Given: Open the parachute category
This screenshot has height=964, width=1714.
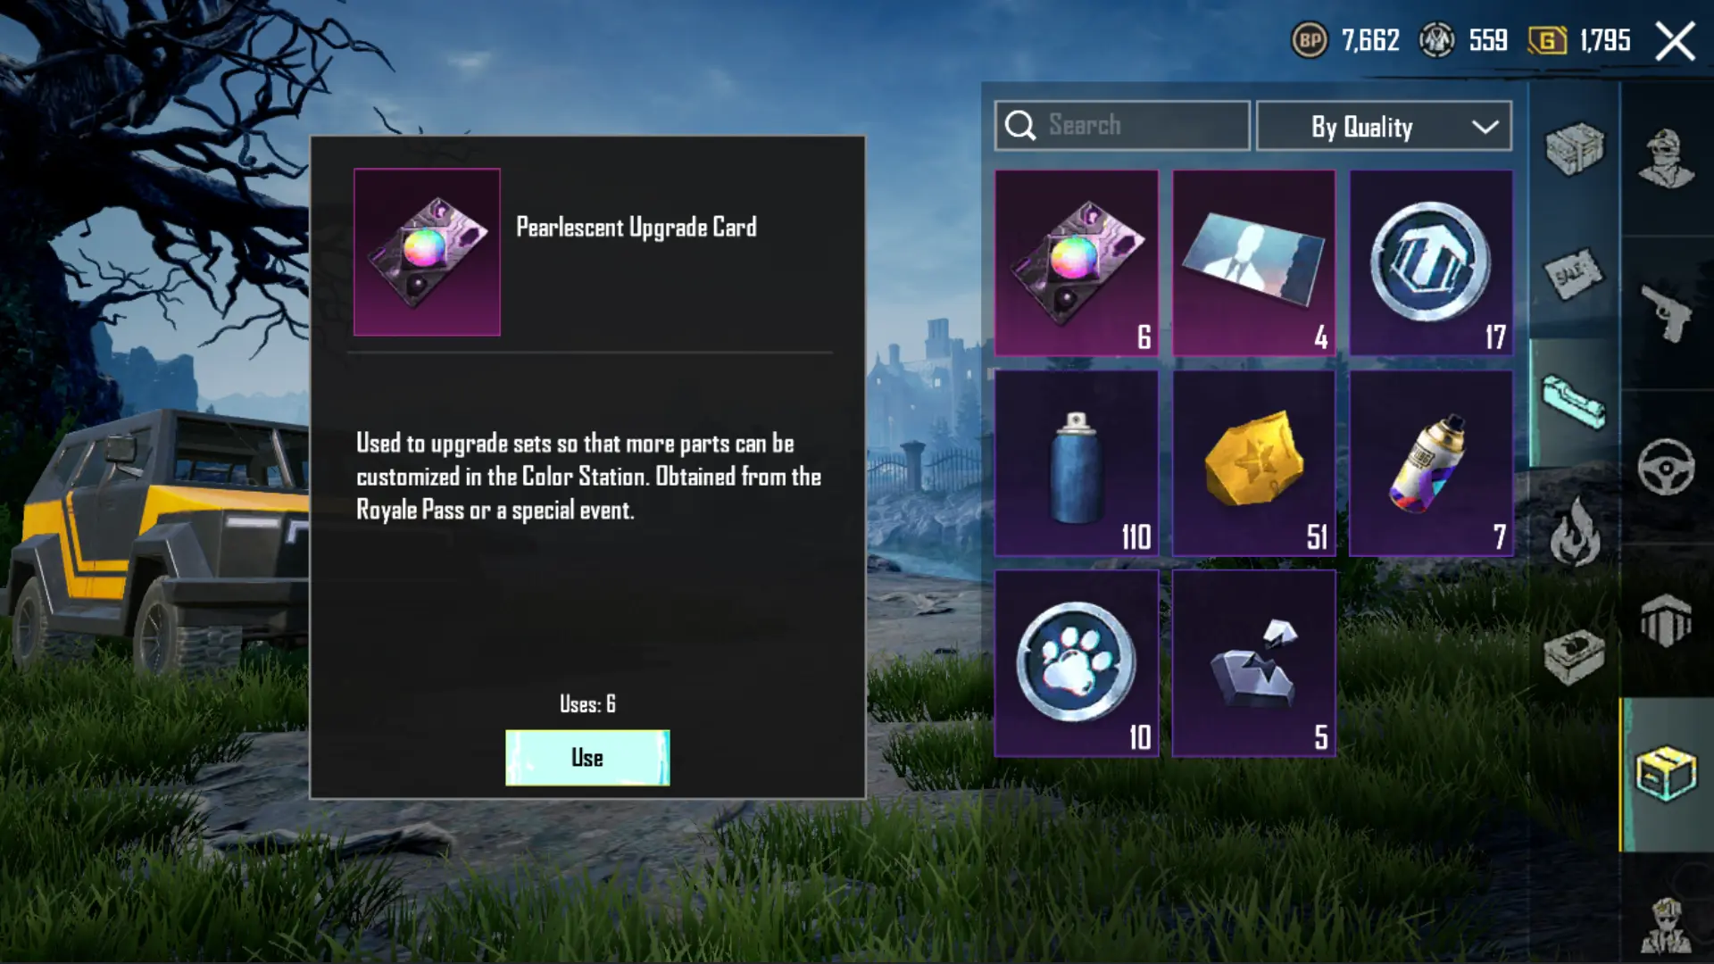Looking at the screenshot, I should point(1667,620).
